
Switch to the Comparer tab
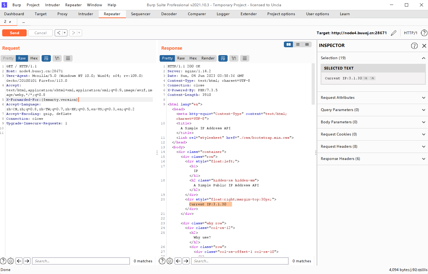[x=197, y=14]
